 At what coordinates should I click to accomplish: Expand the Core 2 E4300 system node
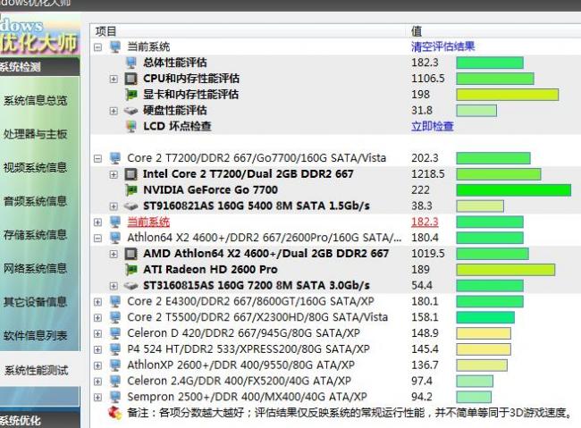point(97,302)
